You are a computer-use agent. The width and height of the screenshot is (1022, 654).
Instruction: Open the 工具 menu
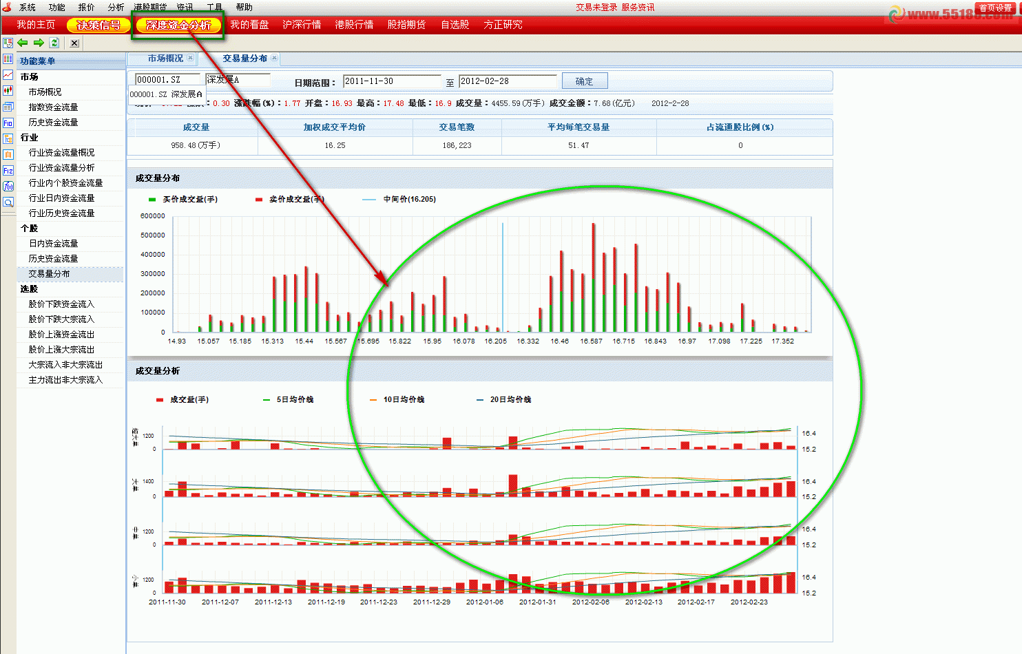[x=215, y=7]
